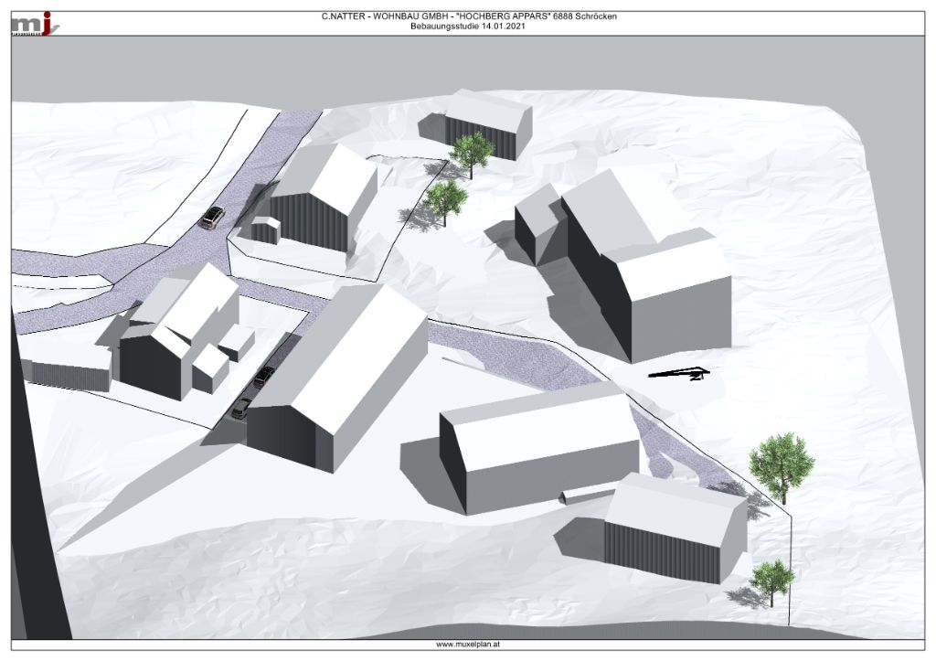The height and width of the screenshot is (661, 936).
Task: Select the roof of the large central building
Action: (352, 355)
